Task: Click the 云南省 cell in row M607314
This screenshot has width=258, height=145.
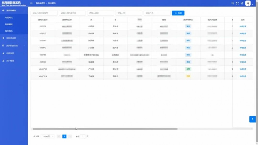Action: 91,76
